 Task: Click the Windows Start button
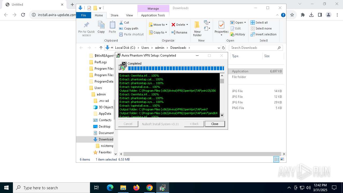(x=6, y=188)
